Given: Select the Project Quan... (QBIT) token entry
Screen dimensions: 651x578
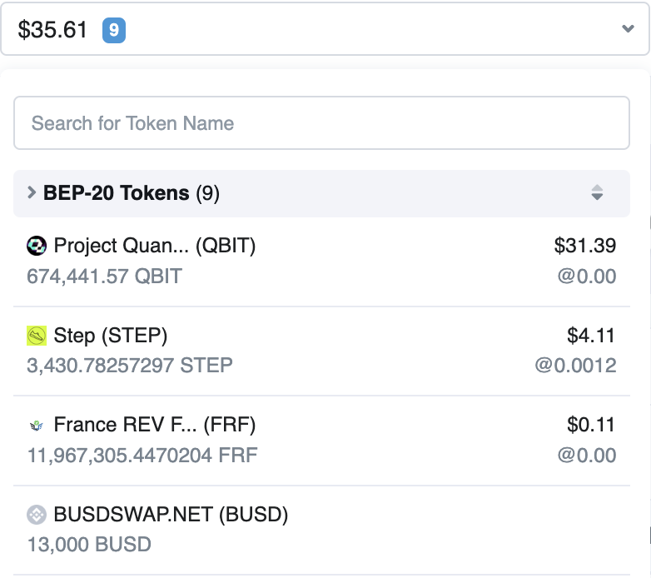Looking at the screenshot, I should [x=154, y=246].
